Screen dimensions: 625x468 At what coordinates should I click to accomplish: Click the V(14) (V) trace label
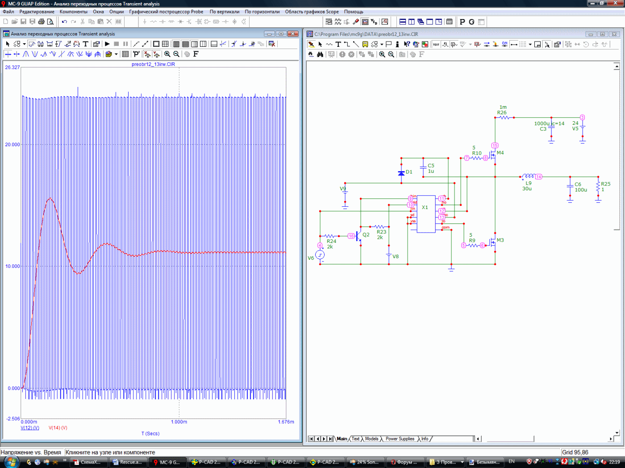tap(58, 427)
